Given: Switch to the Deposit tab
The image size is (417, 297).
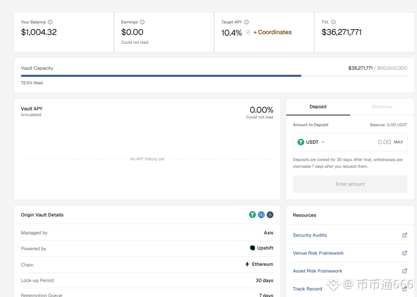Looking at the screenshot, I should (318, 107).
